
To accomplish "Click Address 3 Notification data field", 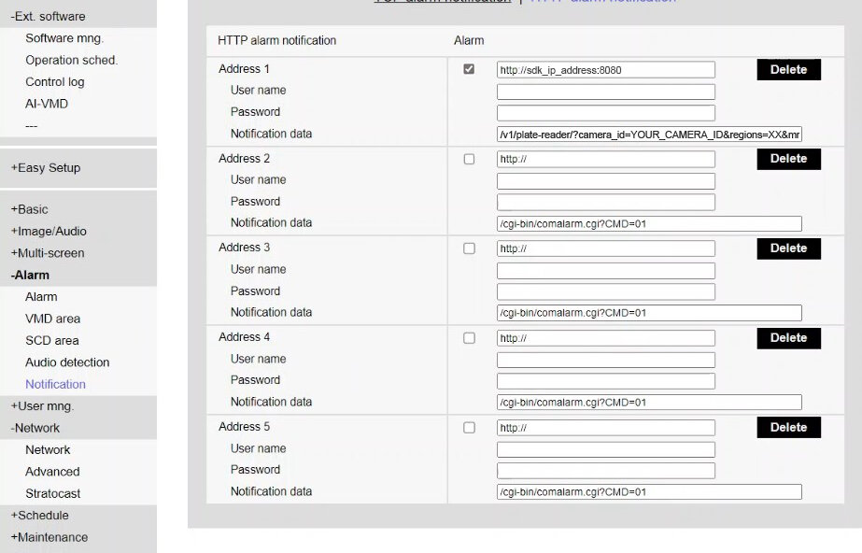I will pyautogui.click(x=649, y=313).
